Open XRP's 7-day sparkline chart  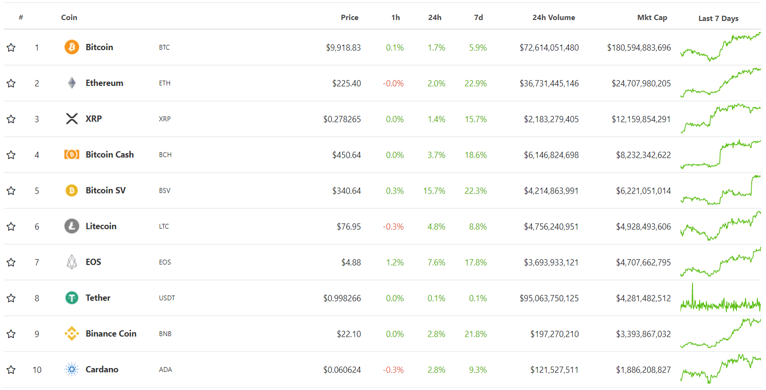click(721, 118)
